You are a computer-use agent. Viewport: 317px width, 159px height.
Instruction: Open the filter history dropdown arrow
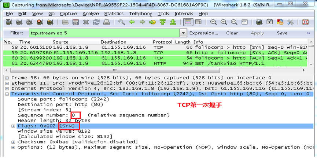coord(183,33)
